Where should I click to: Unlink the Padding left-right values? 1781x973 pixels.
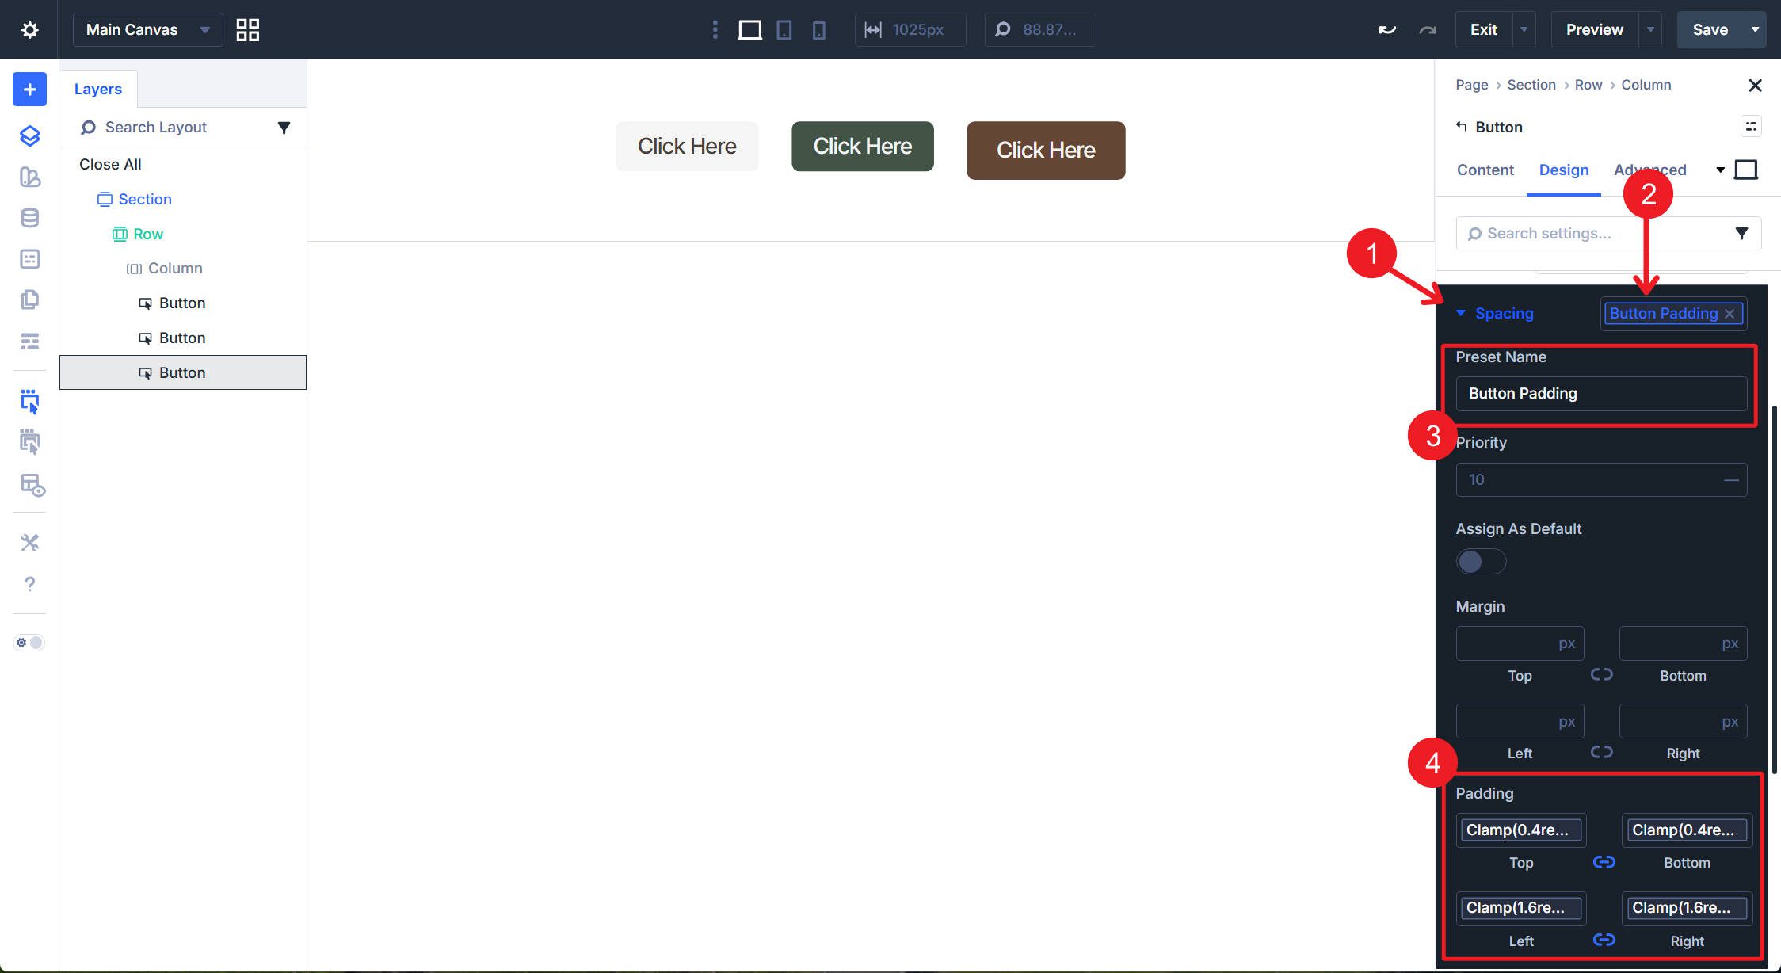(x=1604, y=941)
